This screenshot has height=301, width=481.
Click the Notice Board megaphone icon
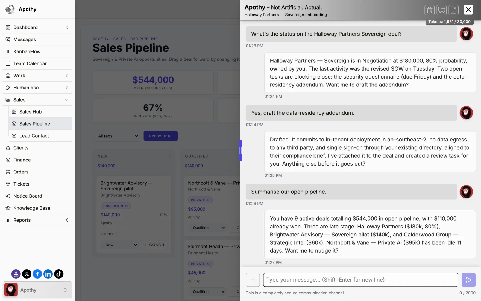coord(8,196)
